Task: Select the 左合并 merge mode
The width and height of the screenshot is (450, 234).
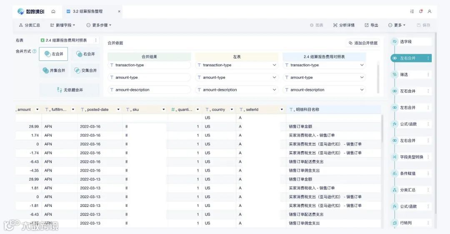Action: pos(54,54)
